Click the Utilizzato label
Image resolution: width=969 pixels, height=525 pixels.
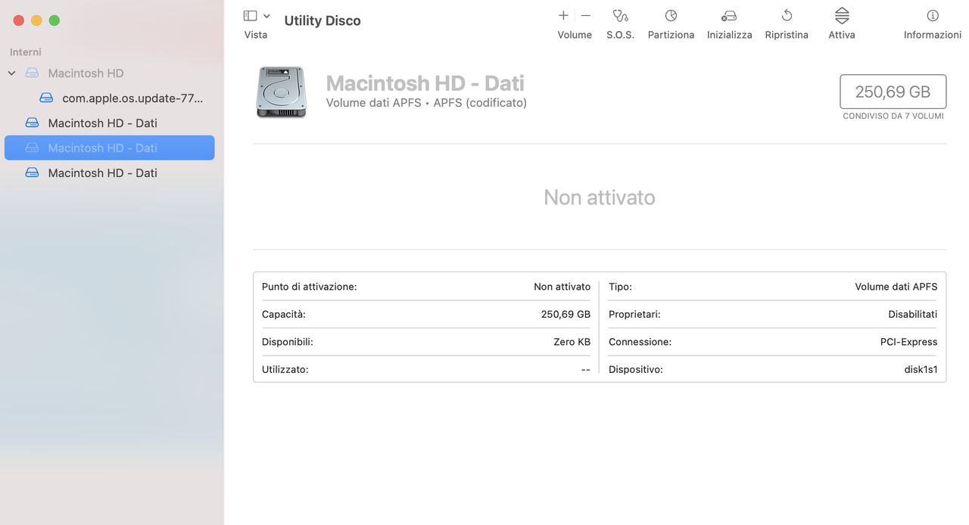click(x=285, y=370)
